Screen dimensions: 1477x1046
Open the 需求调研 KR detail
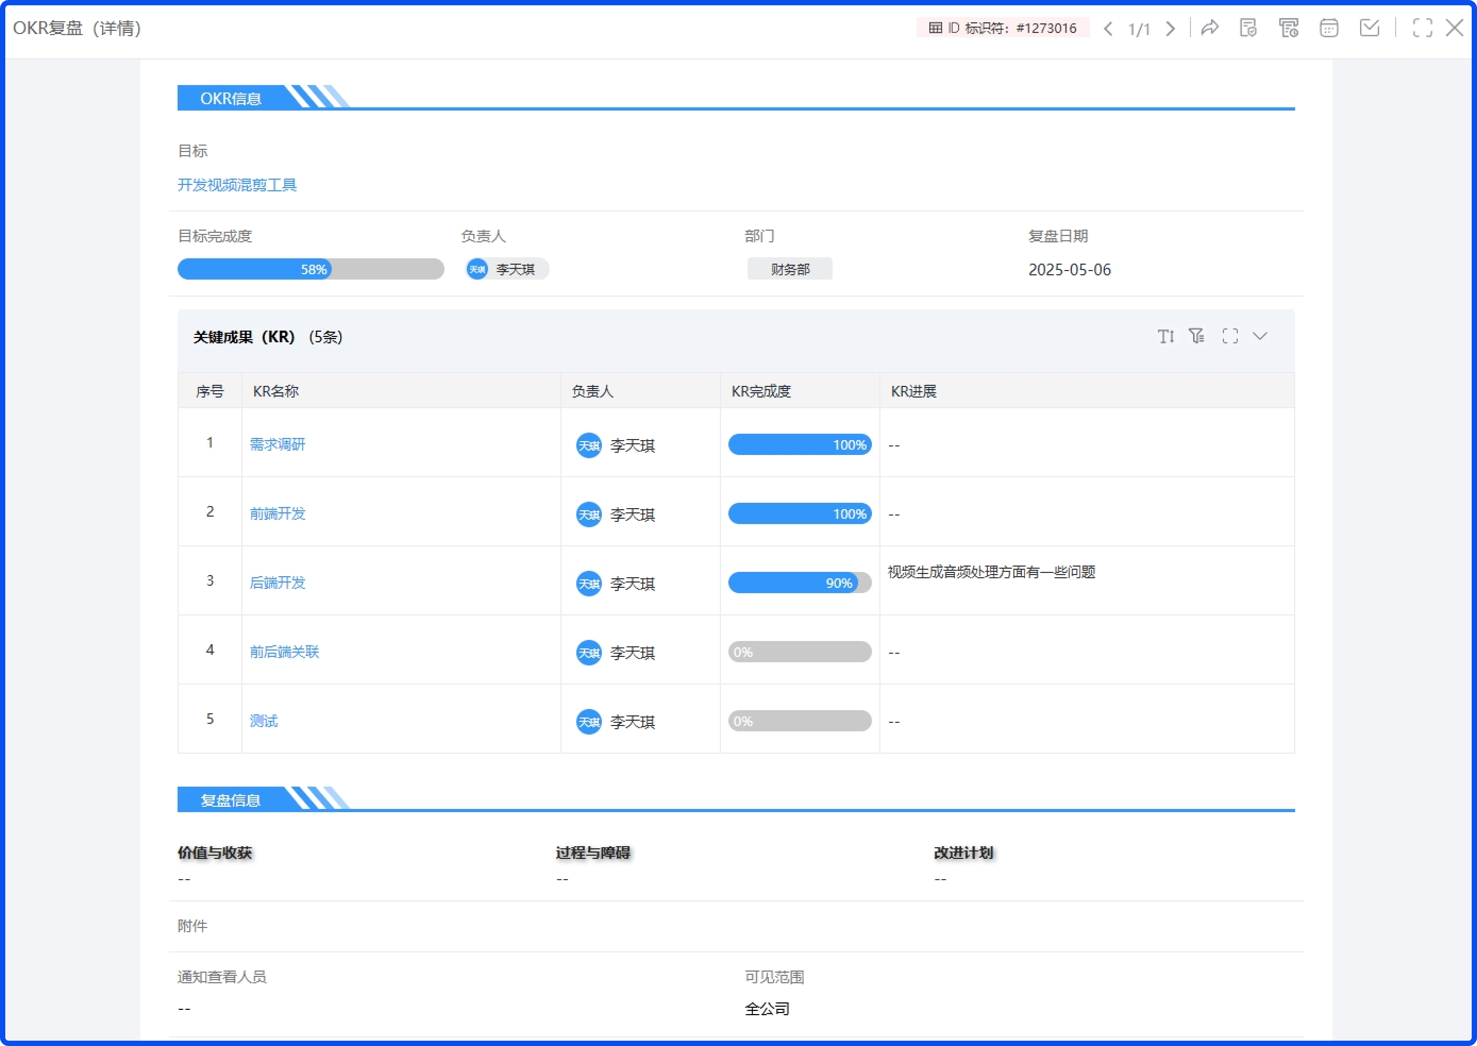[278, 444]
